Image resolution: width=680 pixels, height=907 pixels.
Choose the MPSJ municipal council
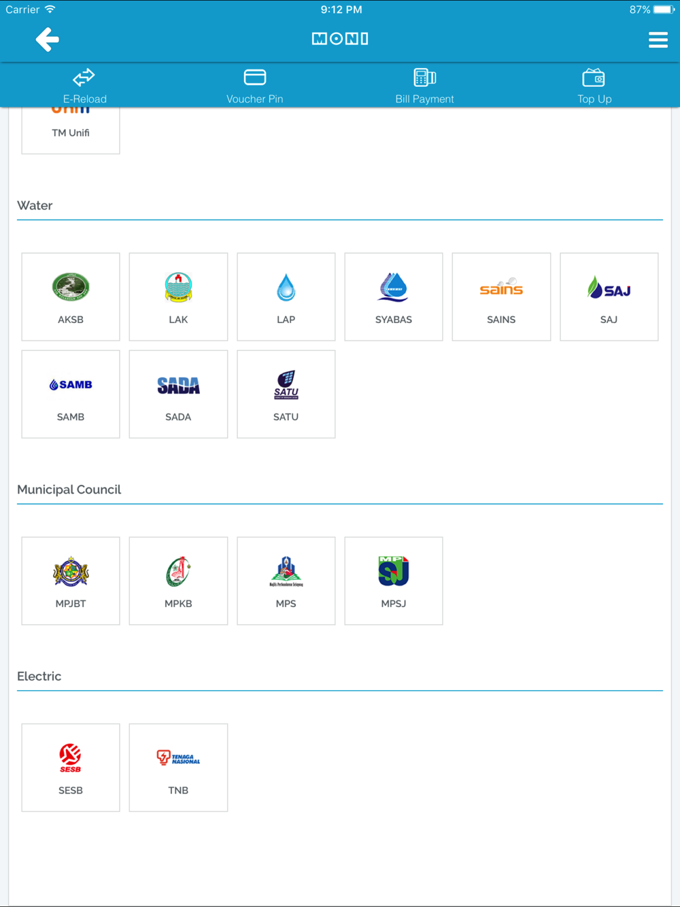[x=394, y=581]
